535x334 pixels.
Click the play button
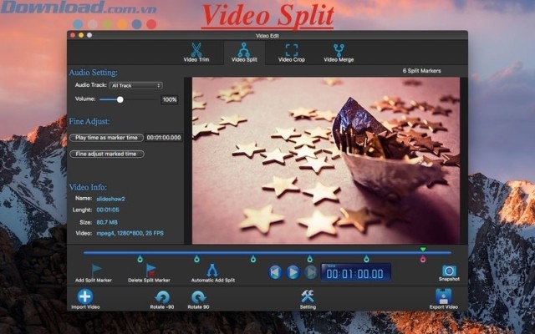[293, 272]
